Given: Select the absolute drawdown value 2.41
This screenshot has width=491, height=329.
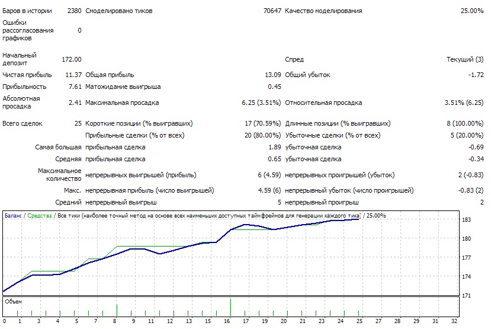Looking at the screenshot, I should click(x=75, y=103).
